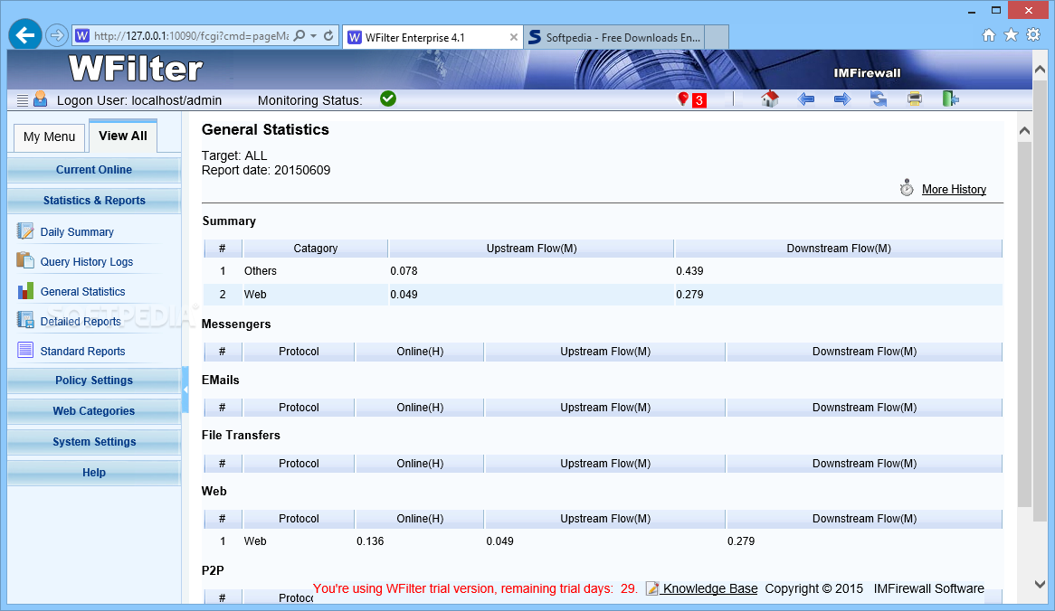Expand the Current Online section

pos(93,170)
